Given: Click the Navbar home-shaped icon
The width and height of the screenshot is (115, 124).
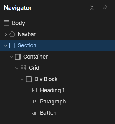Looking at the screenshot, I should tap(12, 34).
